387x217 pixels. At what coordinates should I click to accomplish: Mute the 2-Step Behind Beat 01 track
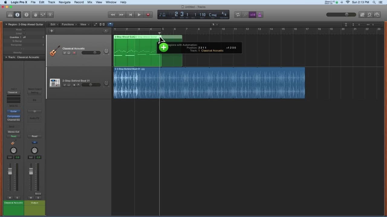click(64, 85)
